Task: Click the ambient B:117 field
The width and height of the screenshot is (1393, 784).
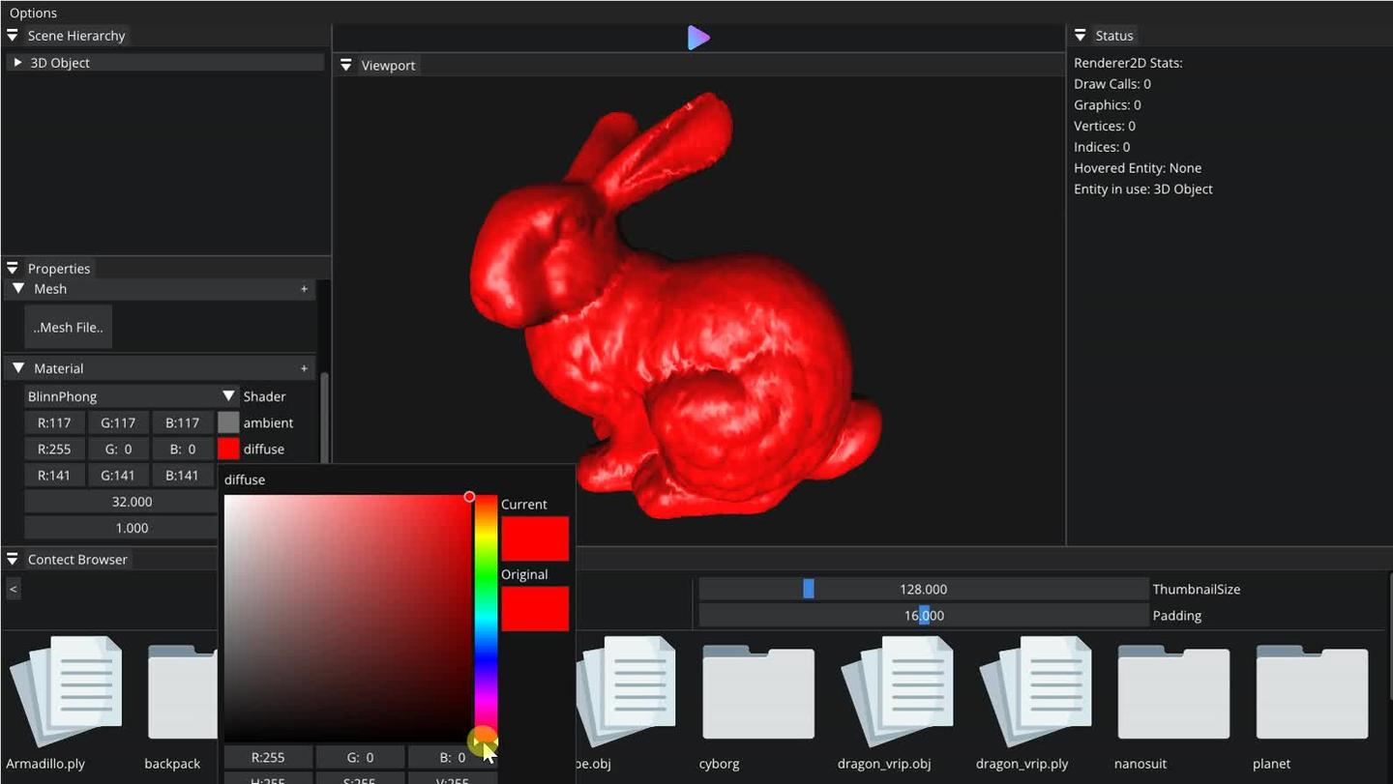Action: pyautogui.click(x=183, y=422)
